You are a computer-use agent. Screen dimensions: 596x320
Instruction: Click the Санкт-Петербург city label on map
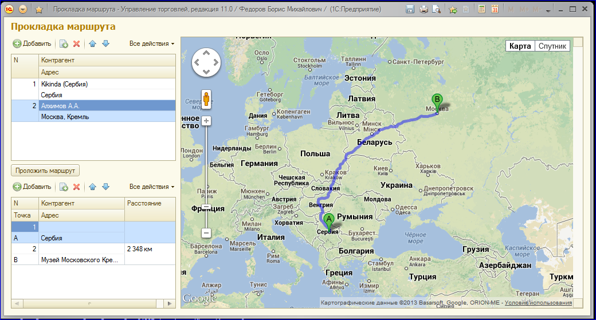click(418, 61)
